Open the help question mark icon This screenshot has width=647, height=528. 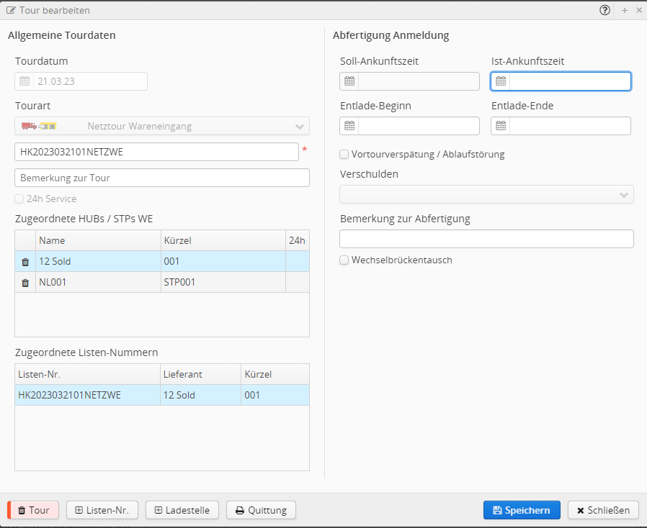[604, 10]
